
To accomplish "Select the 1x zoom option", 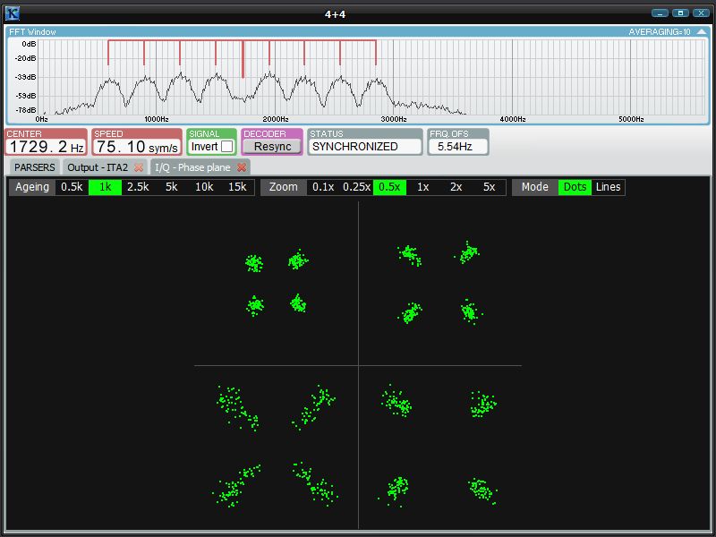I will tap(423, 187).
